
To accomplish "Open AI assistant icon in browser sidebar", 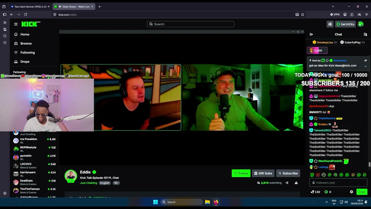I will tap(5, 22).
